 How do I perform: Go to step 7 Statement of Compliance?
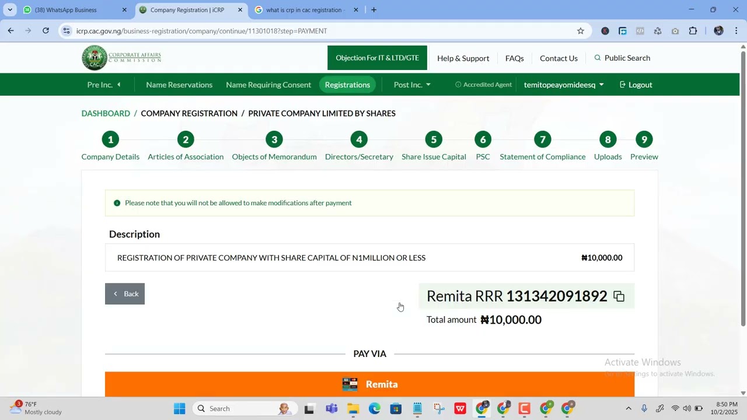tap(543, 146)
